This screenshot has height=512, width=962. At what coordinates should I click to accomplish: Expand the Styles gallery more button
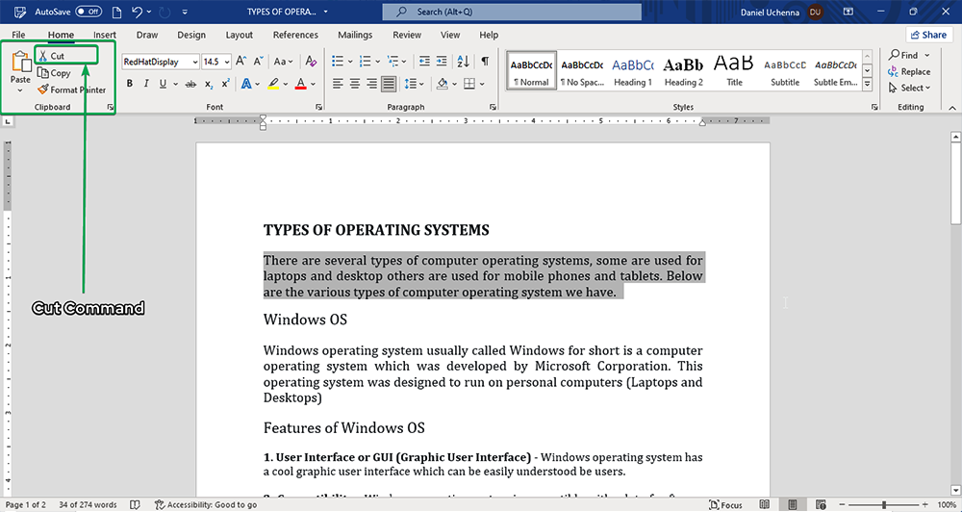click(x=868, y=85)
